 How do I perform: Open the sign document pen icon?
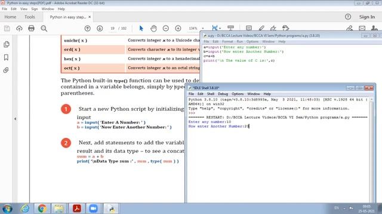pos(273,28)
